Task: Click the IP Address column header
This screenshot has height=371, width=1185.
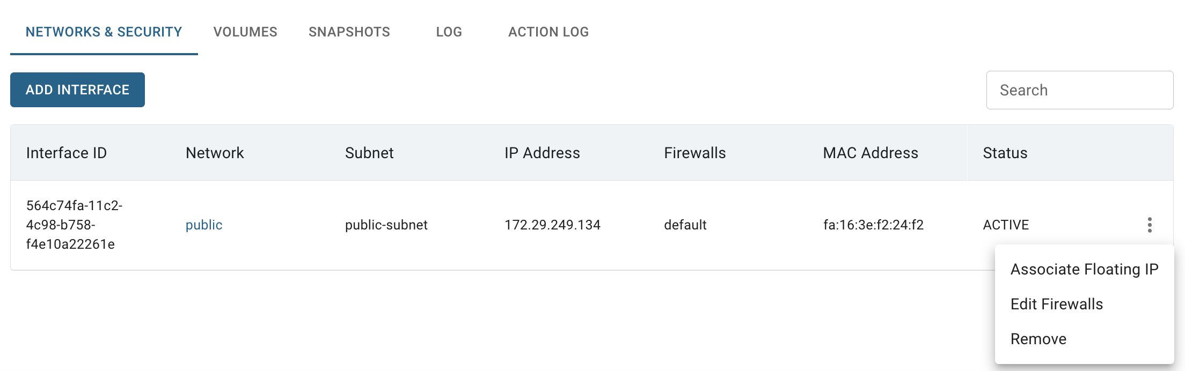Action: tap(542, 153)
